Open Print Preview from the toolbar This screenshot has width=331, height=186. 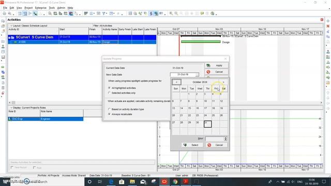(x=9, y=13)
